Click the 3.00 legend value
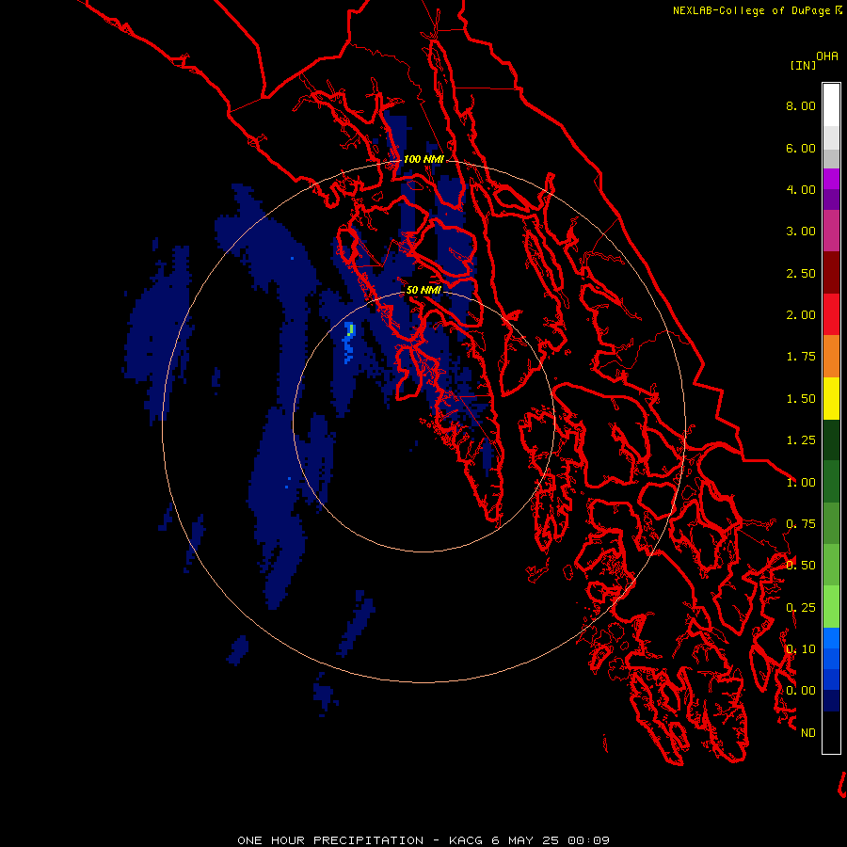This screenshot has height=847, width=847. click(801, 232)
